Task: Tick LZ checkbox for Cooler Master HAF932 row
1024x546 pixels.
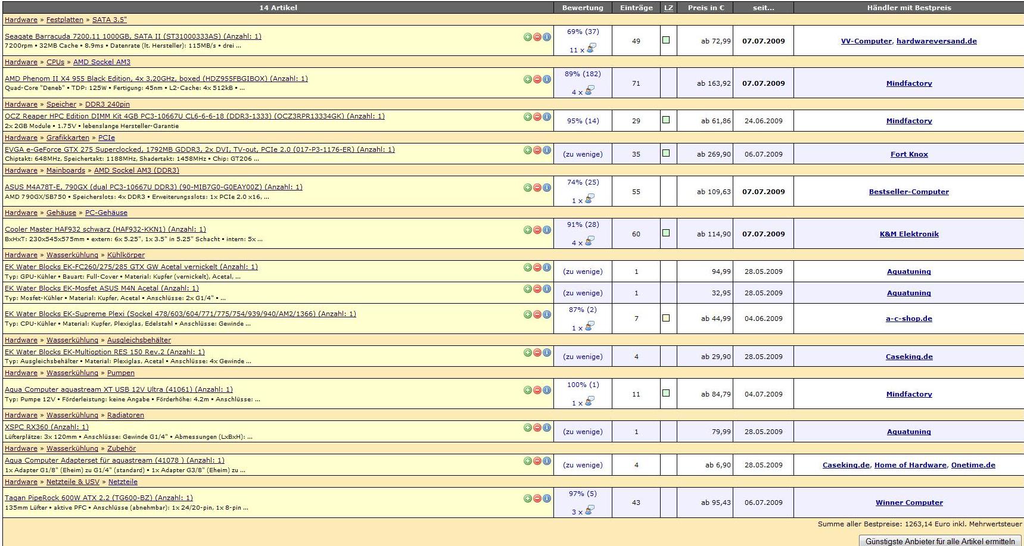Action: (666, 233)
